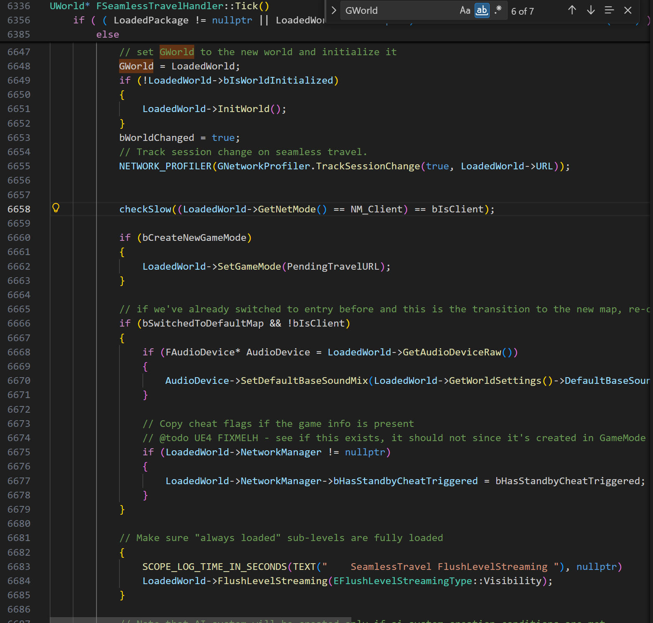
Task: Enable regular expression search
Action: (x=498, y=10)
